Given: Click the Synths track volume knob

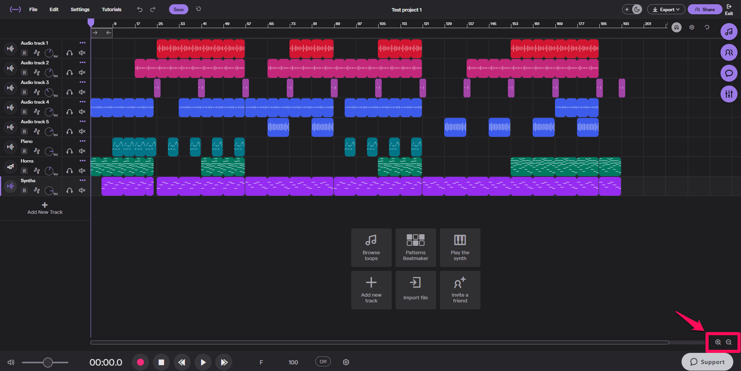Looking at the screenshot, I should pyautogui.click(x=49, y=190).
